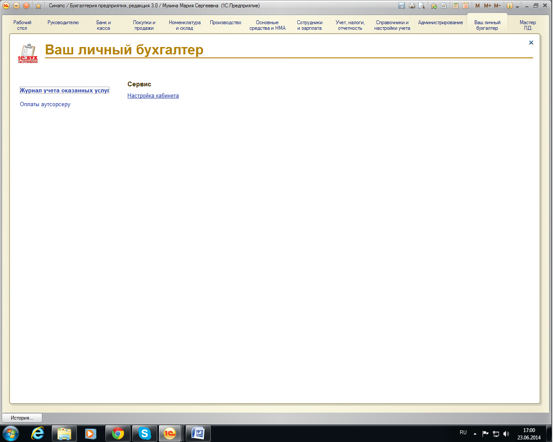Click the История... button
Viewport: 553px width, 442px height.
pos(22,418)
